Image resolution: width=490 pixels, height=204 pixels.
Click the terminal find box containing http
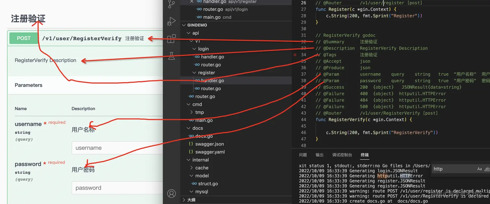(x=453, y=169)
